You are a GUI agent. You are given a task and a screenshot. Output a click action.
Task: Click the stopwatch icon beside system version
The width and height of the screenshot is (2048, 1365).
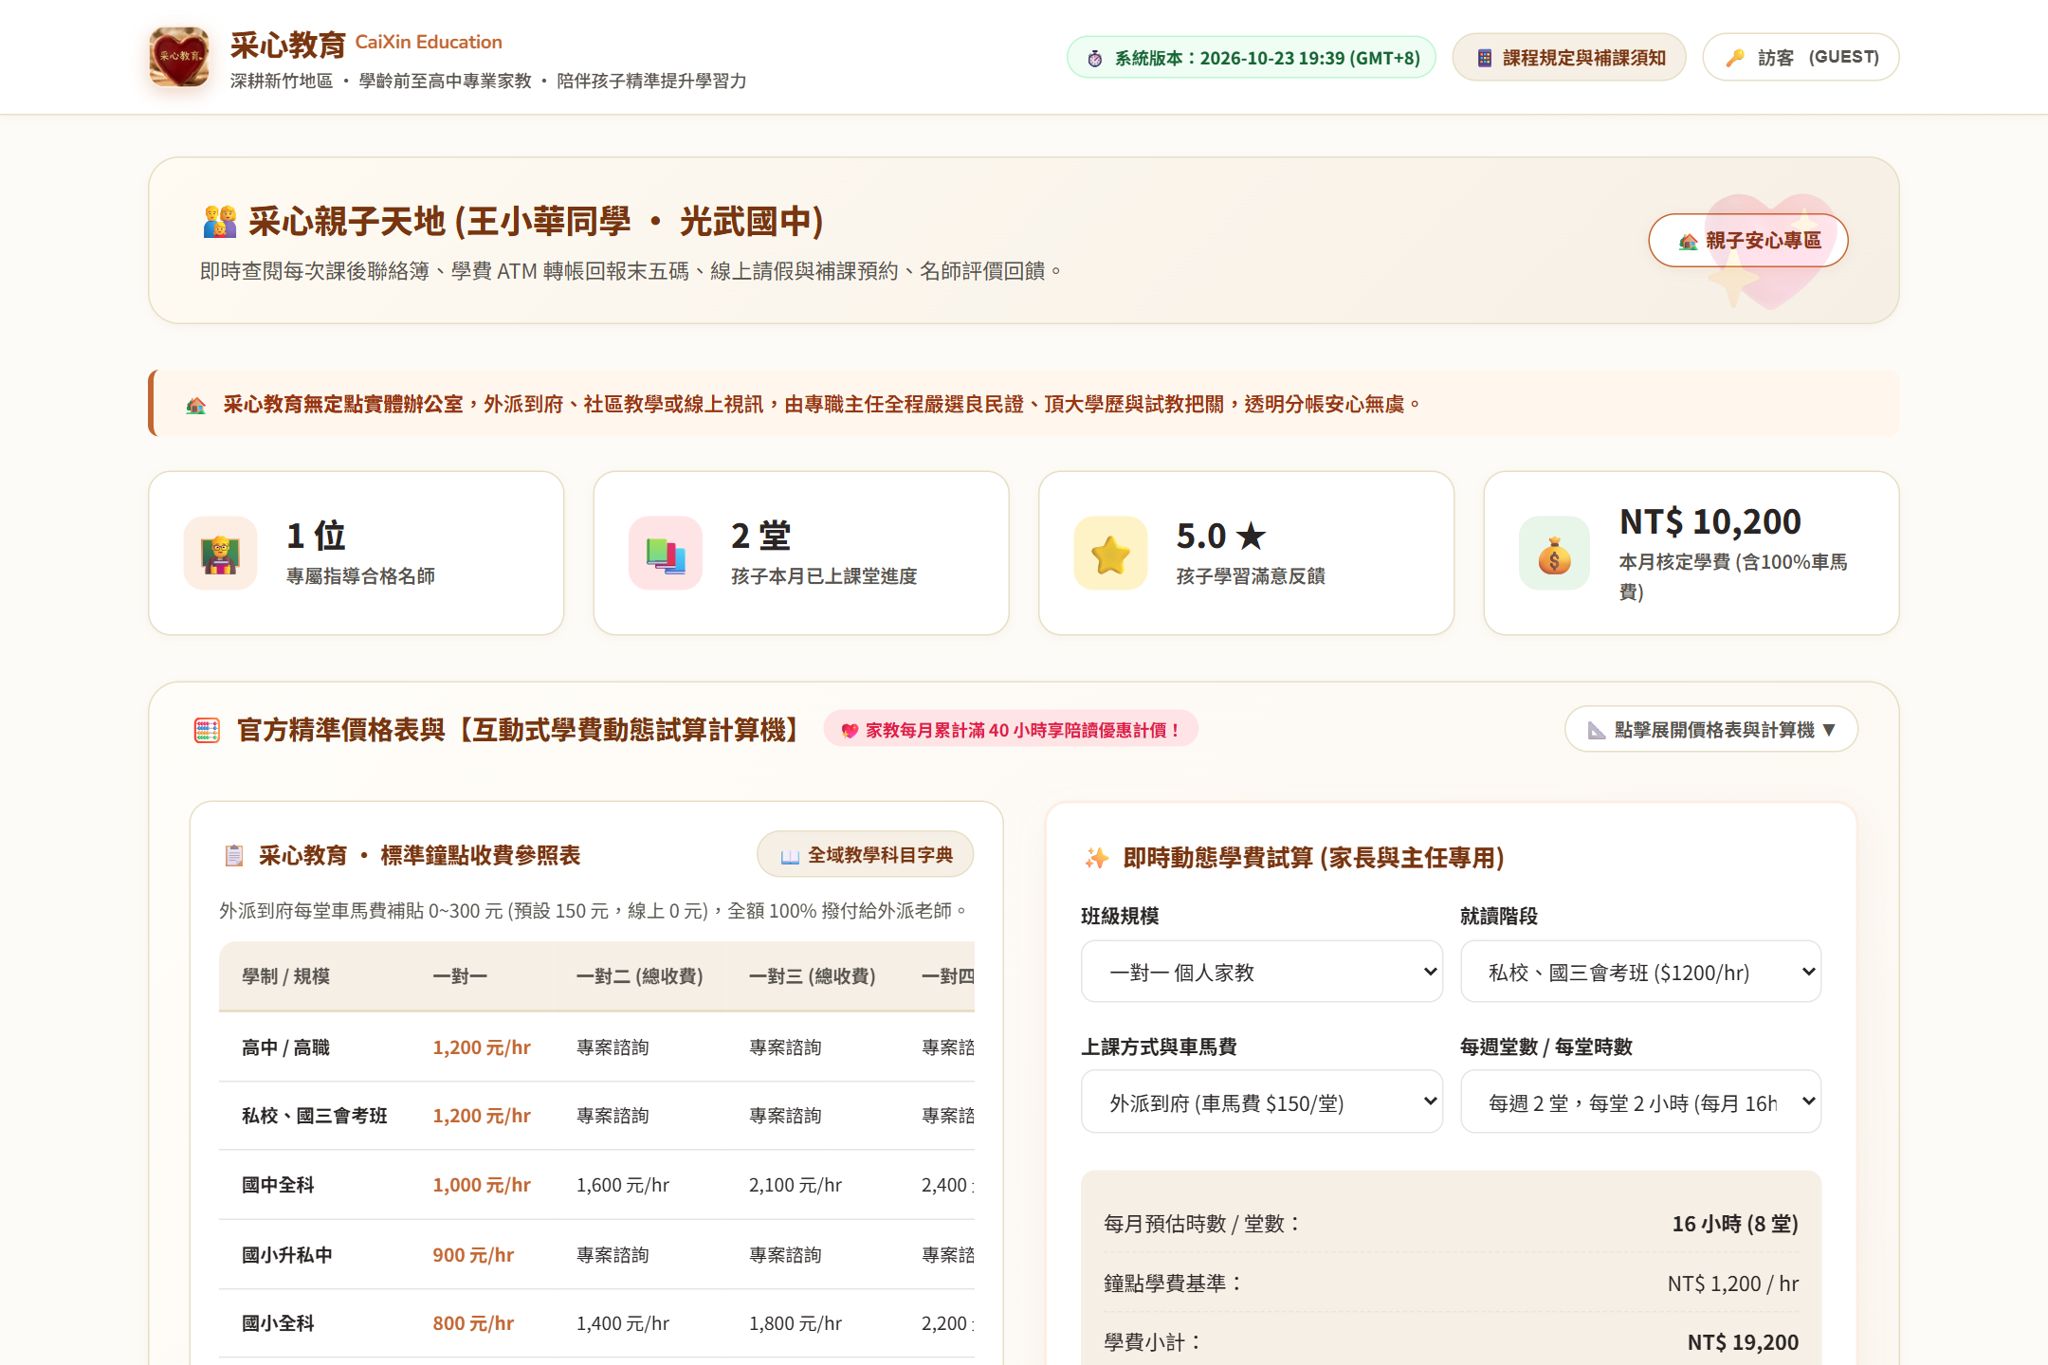point(1095,58)
